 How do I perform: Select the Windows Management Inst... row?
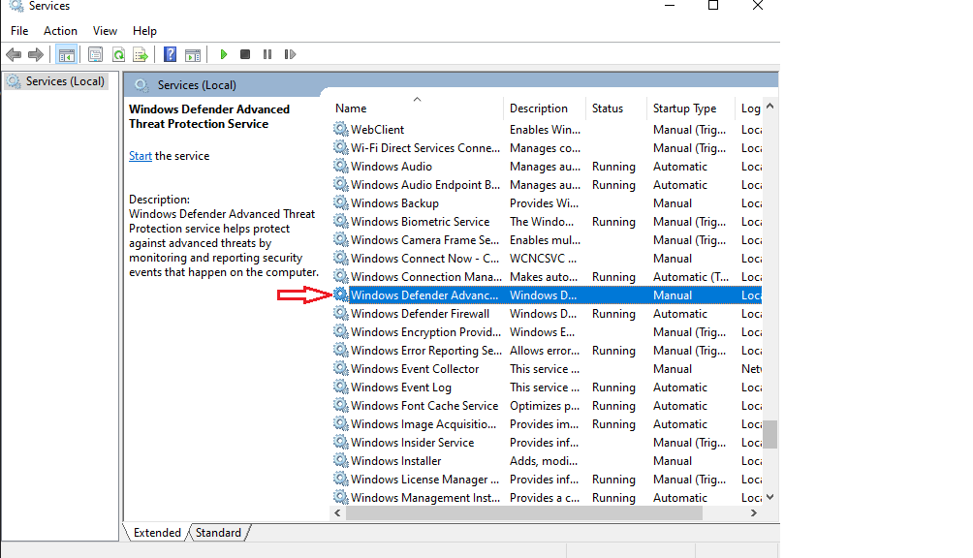tap(548, 497)
